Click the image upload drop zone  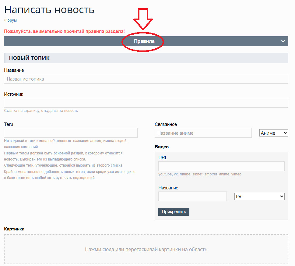[x=146, y=249]
